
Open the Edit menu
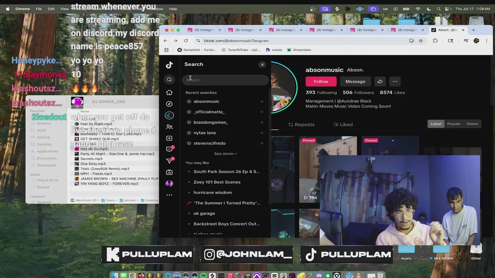tap(51, 9)
